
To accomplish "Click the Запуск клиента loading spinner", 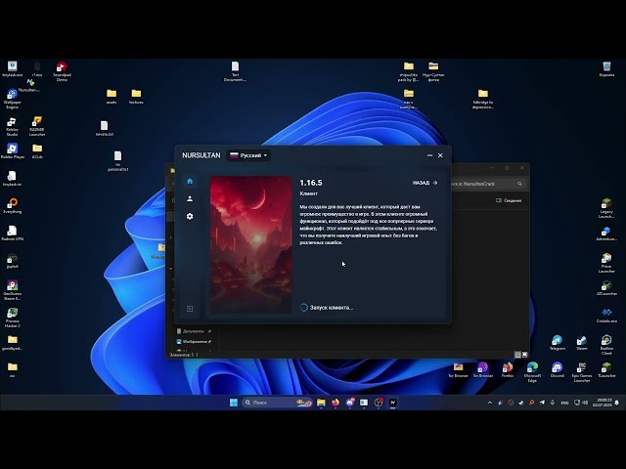I will (x=304, y=308).
